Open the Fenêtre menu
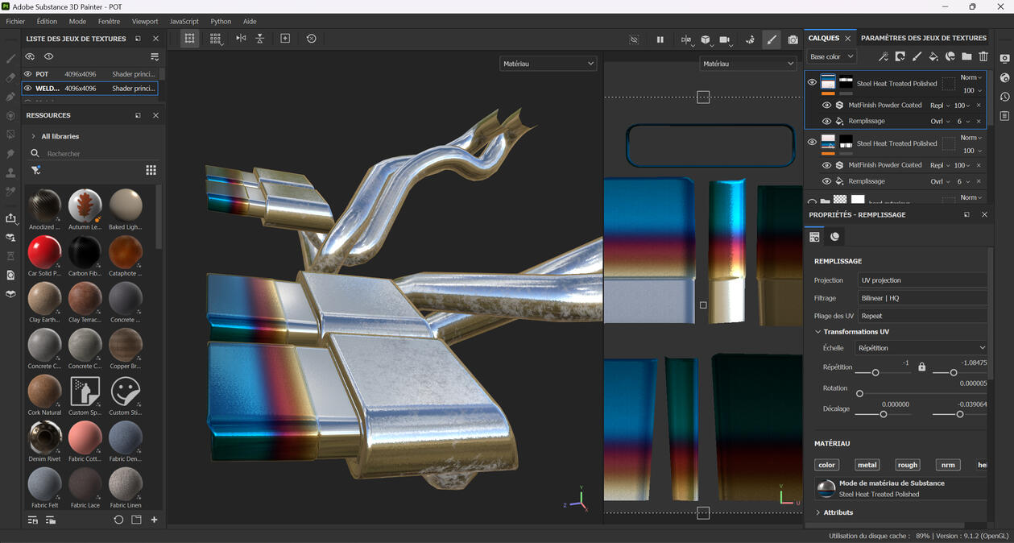This screenshot has width=1014, height=543. (109, 21)
